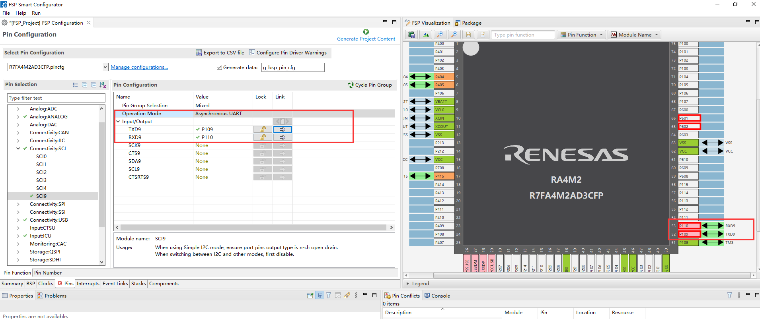Focus the Type filter text box
This screenshot has width=760, height=319.
point(57,98)
